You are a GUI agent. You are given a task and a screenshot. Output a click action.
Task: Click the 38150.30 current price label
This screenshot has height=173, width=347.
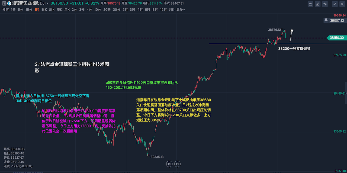pos(336,38)
